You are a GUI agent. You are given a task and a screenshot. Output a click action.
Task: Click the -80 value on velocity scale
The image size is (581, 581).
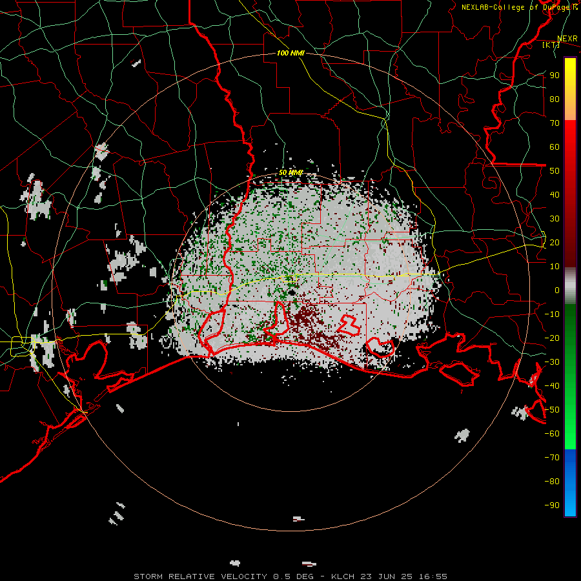[x=552, y=482]
